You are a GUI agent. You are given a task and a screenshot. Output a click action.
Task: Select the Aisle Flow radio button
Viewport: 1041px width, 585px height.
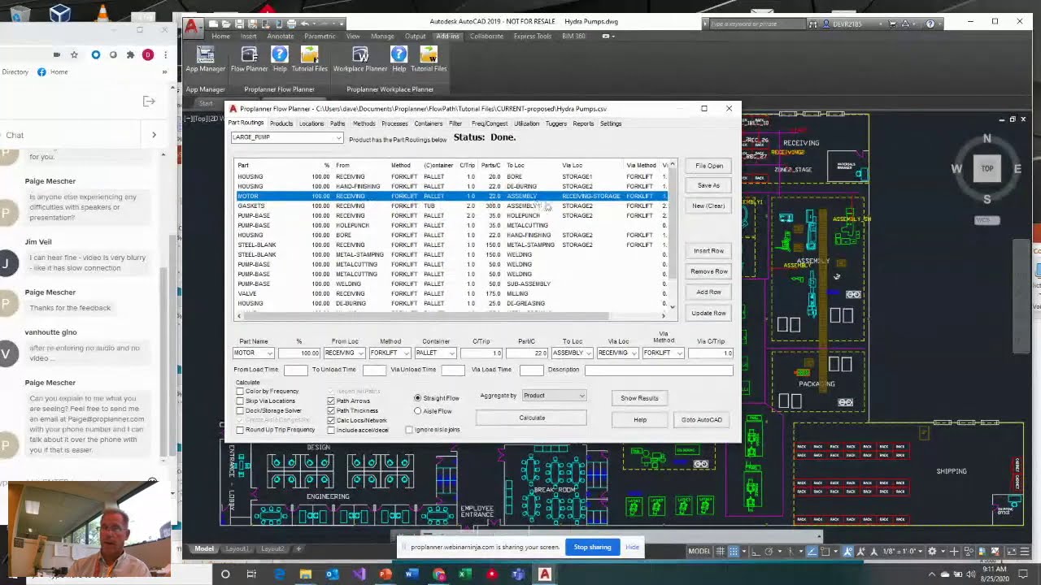(418, 411)
